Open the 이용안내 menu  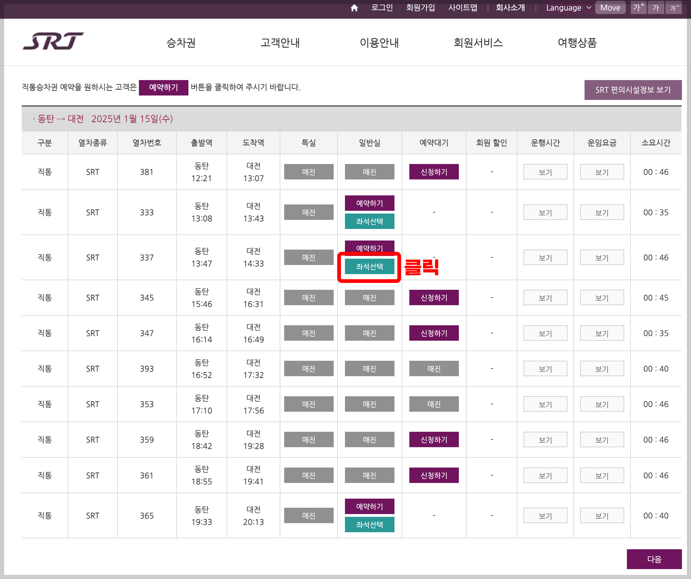(x=380, y=43)
